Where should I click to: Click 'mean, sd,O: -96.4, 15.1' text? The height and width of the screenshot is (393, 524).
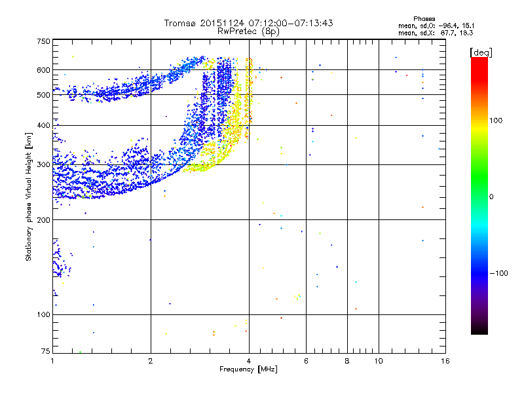(x=436, y=26)
